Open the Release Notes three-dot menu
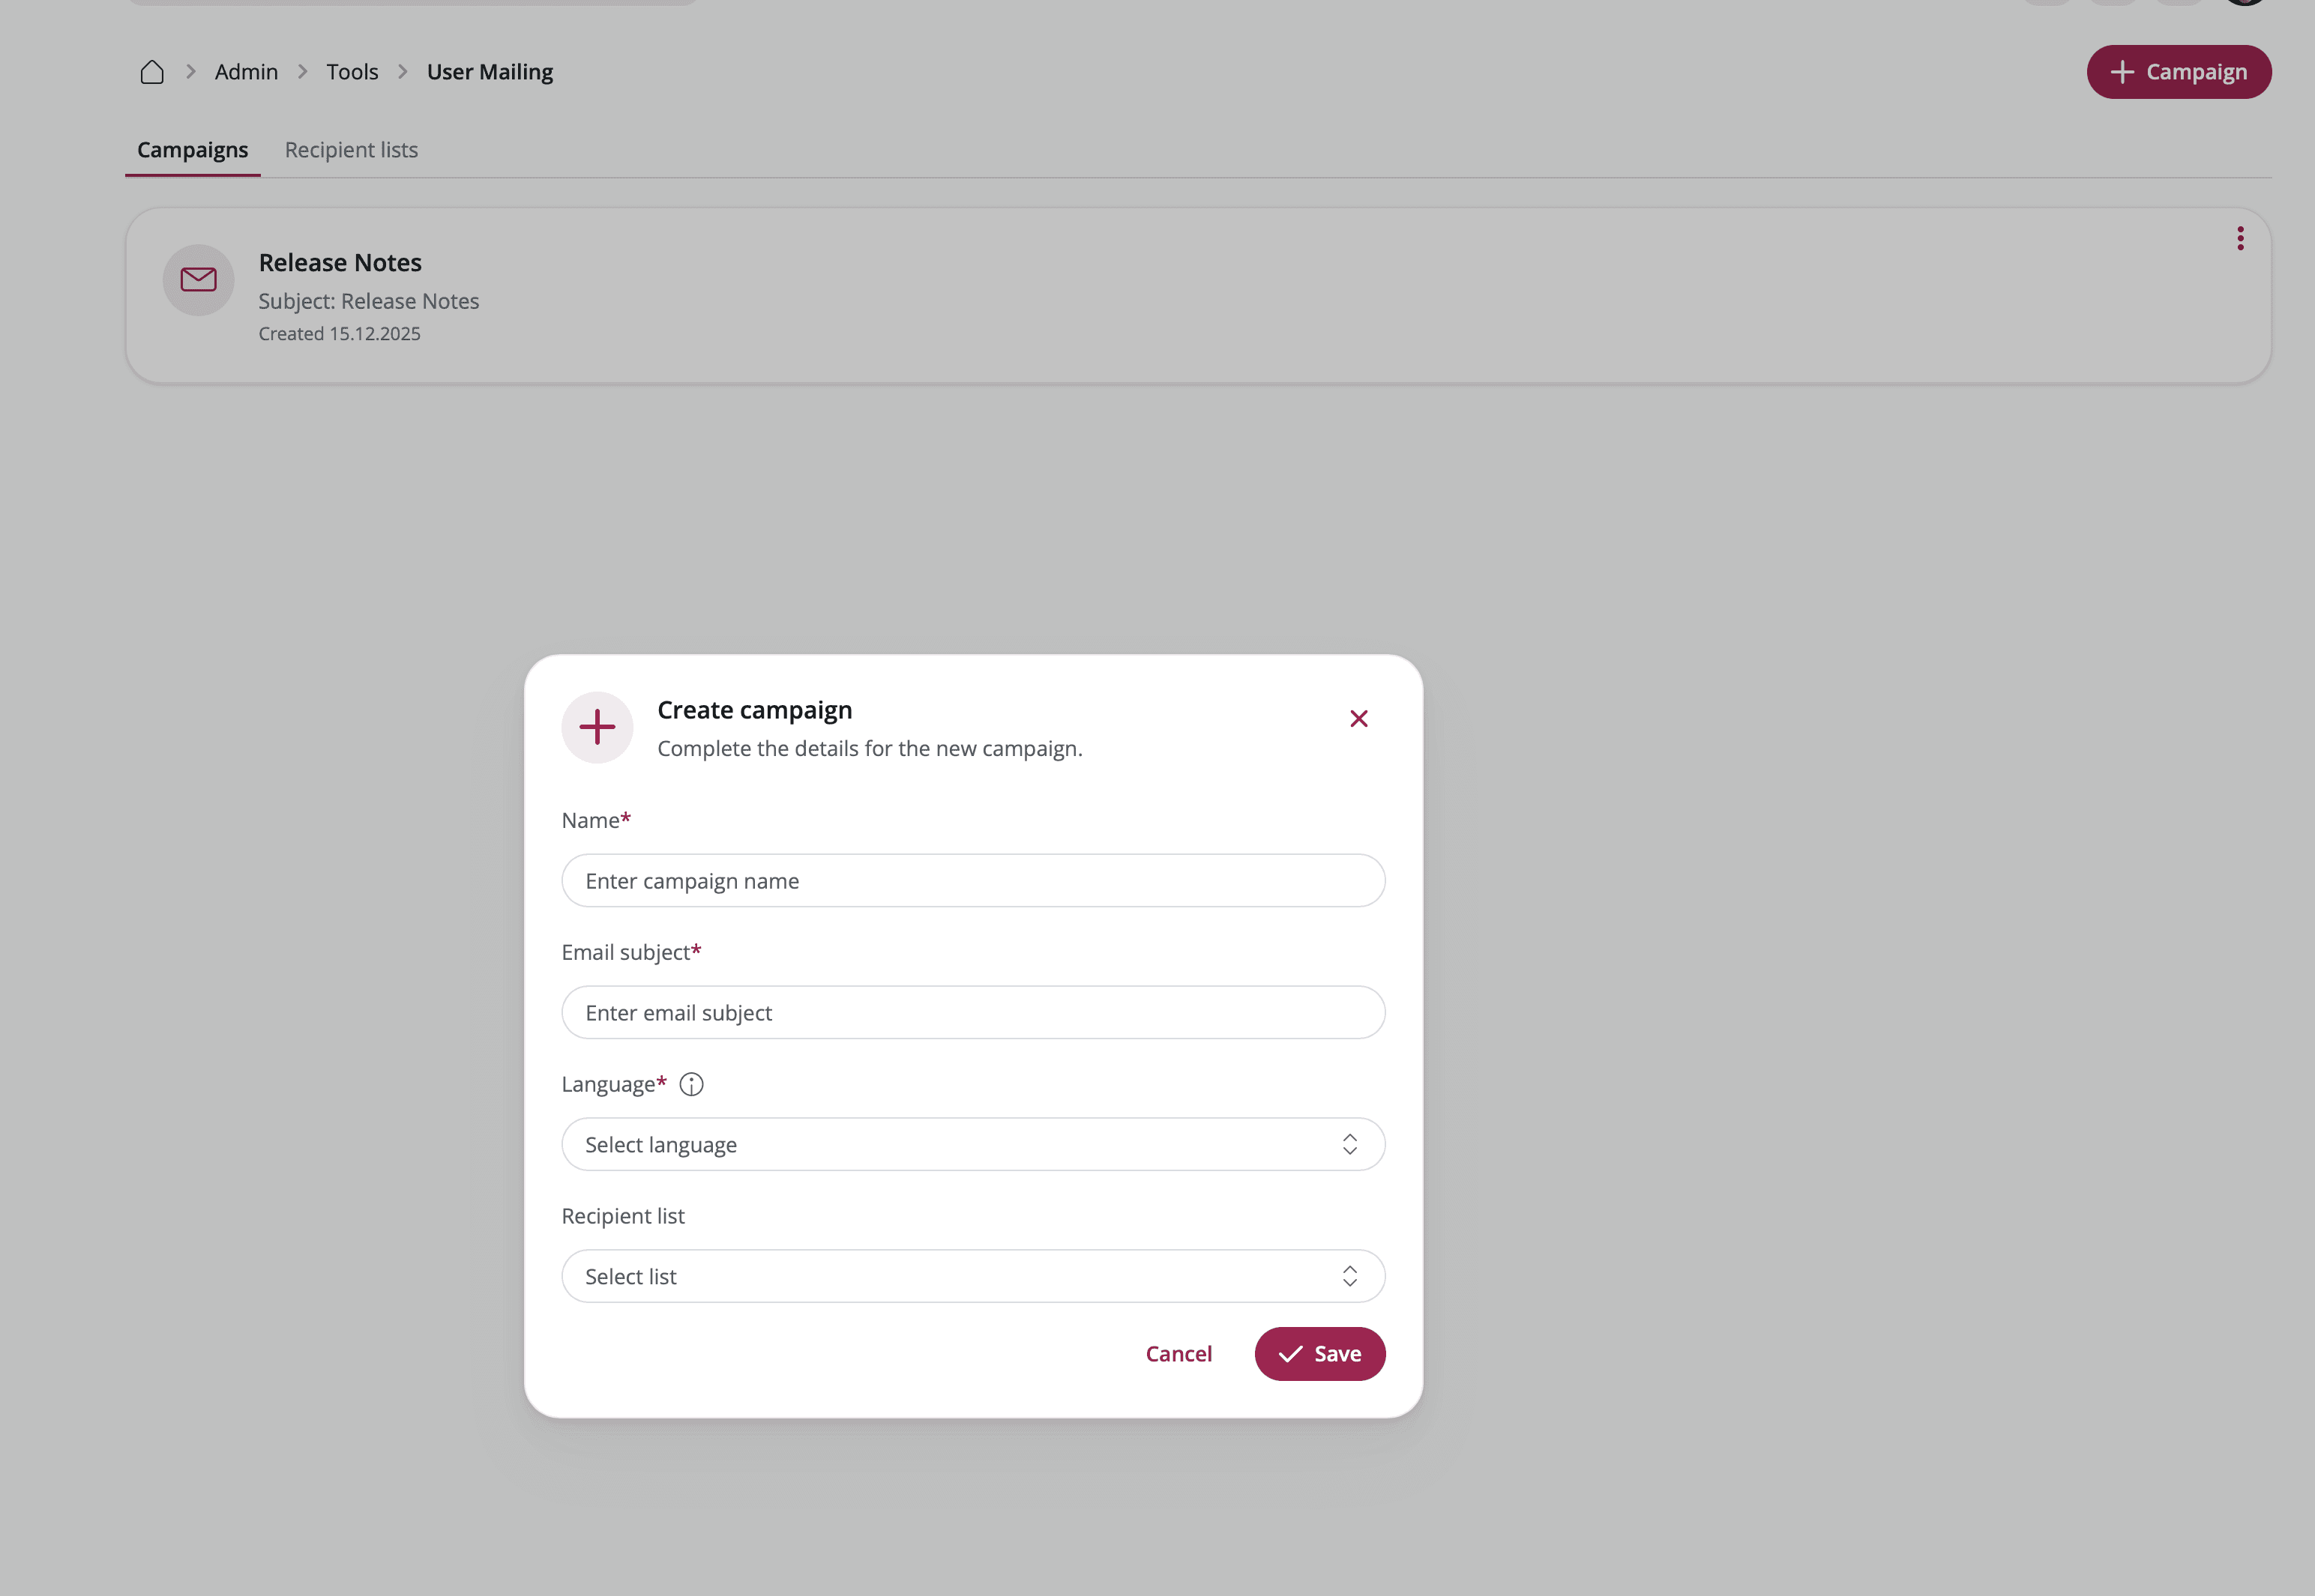Image resolution: width=2315 pixels, height=1596 pixels. click(2240, 238)
